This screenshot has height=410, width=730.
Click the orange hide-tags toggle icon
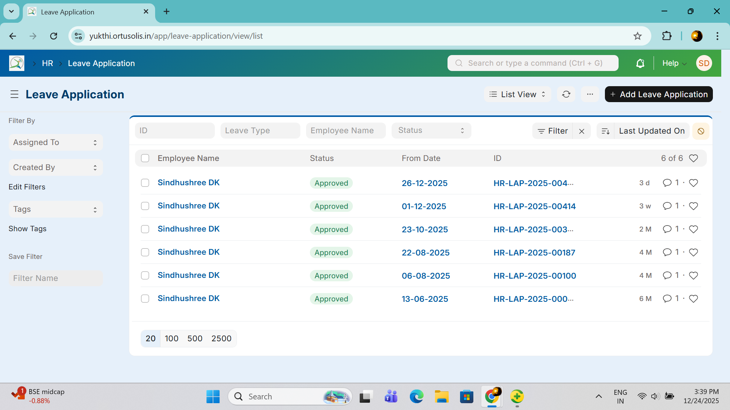coord(701,131)
